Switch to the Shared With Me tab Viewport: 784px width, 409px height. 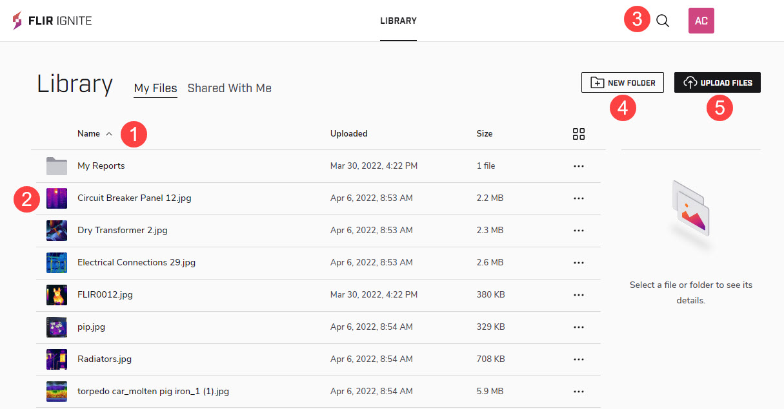coord(229,88)
